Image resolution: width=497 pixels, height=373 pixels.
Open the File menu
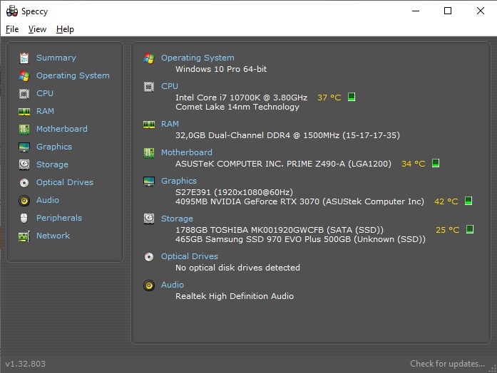click(x=12, y=29)
